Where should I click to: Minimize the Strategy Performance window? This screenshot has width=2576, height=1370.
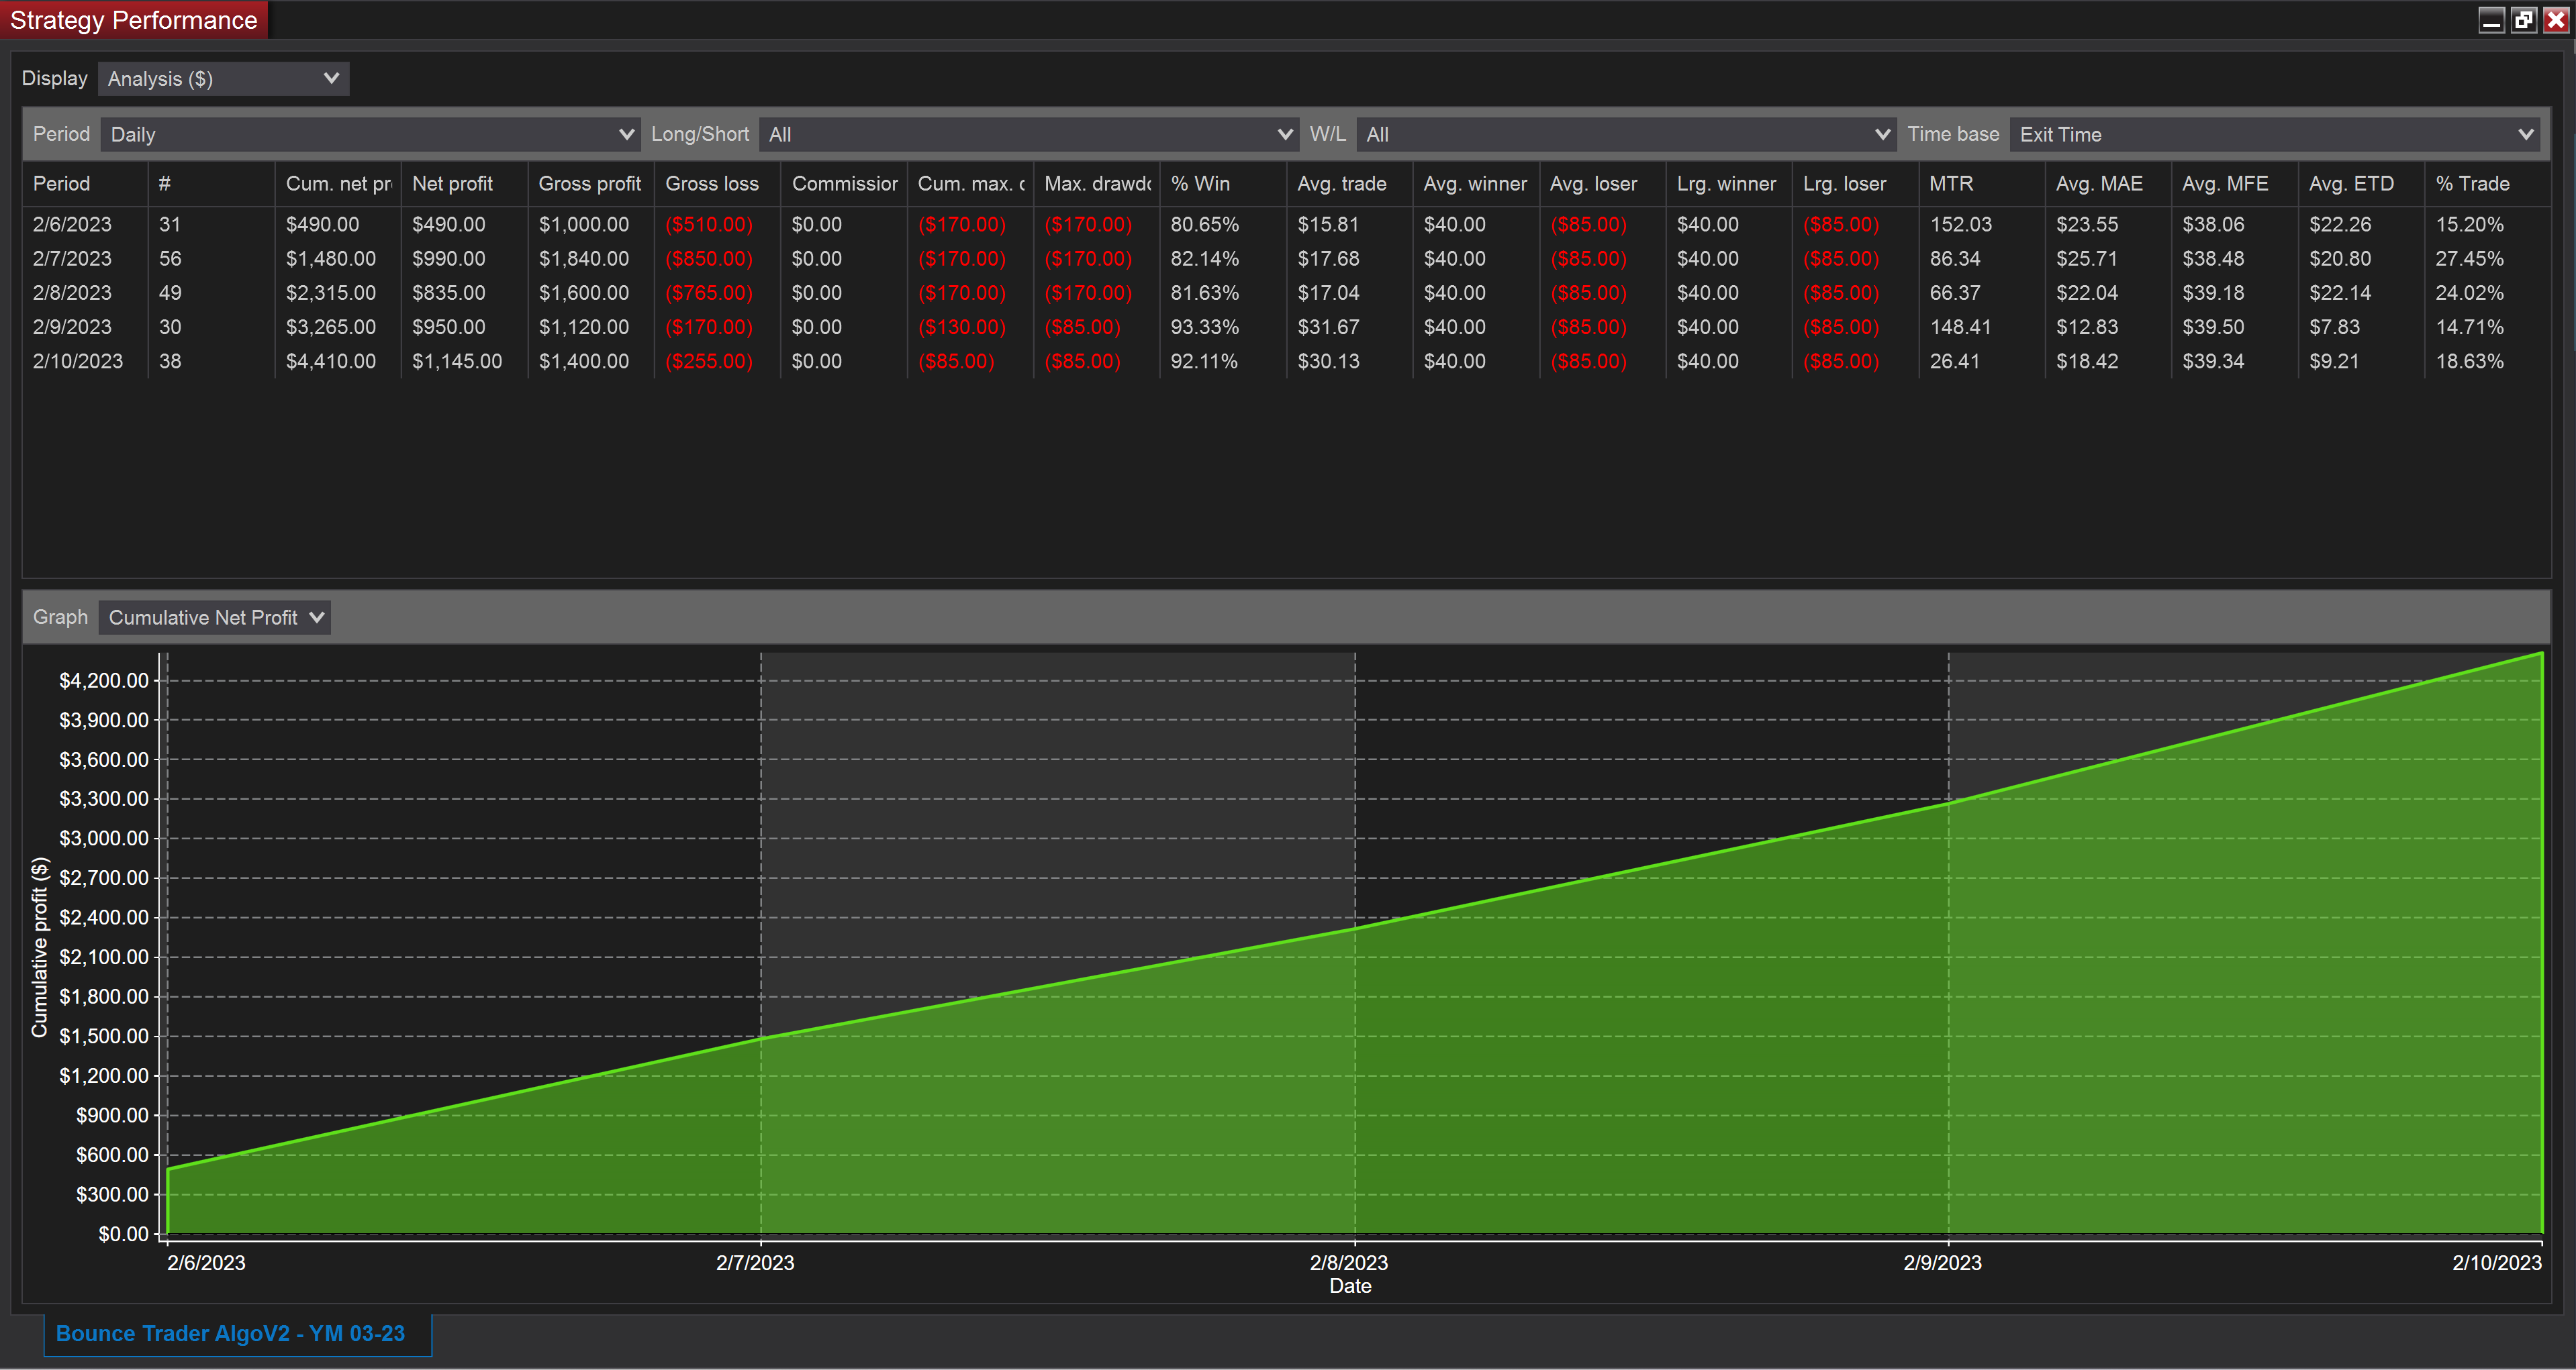(x=2491, y=20)
